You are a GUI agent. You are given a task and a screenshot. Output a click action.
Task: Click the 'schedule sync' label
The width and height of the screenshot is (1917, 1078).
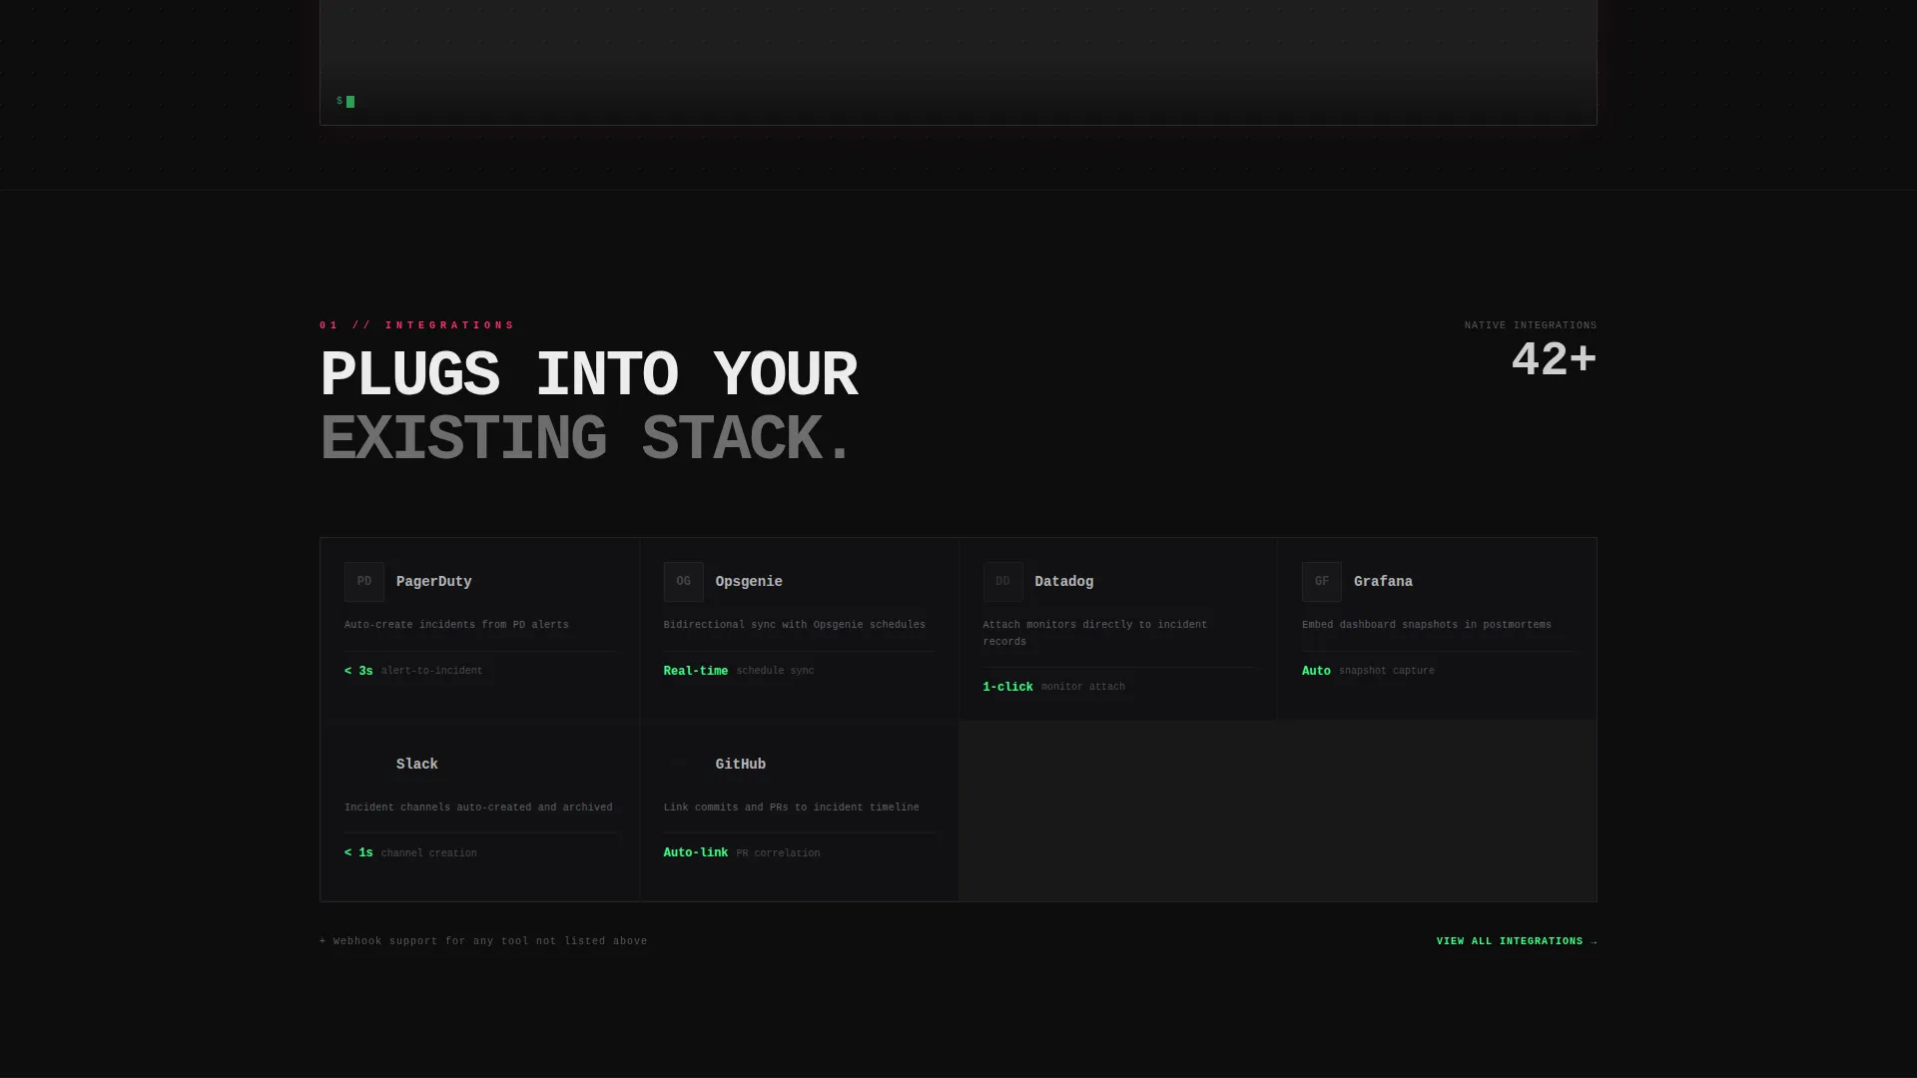pyautogui.click(x=775, y=672)
